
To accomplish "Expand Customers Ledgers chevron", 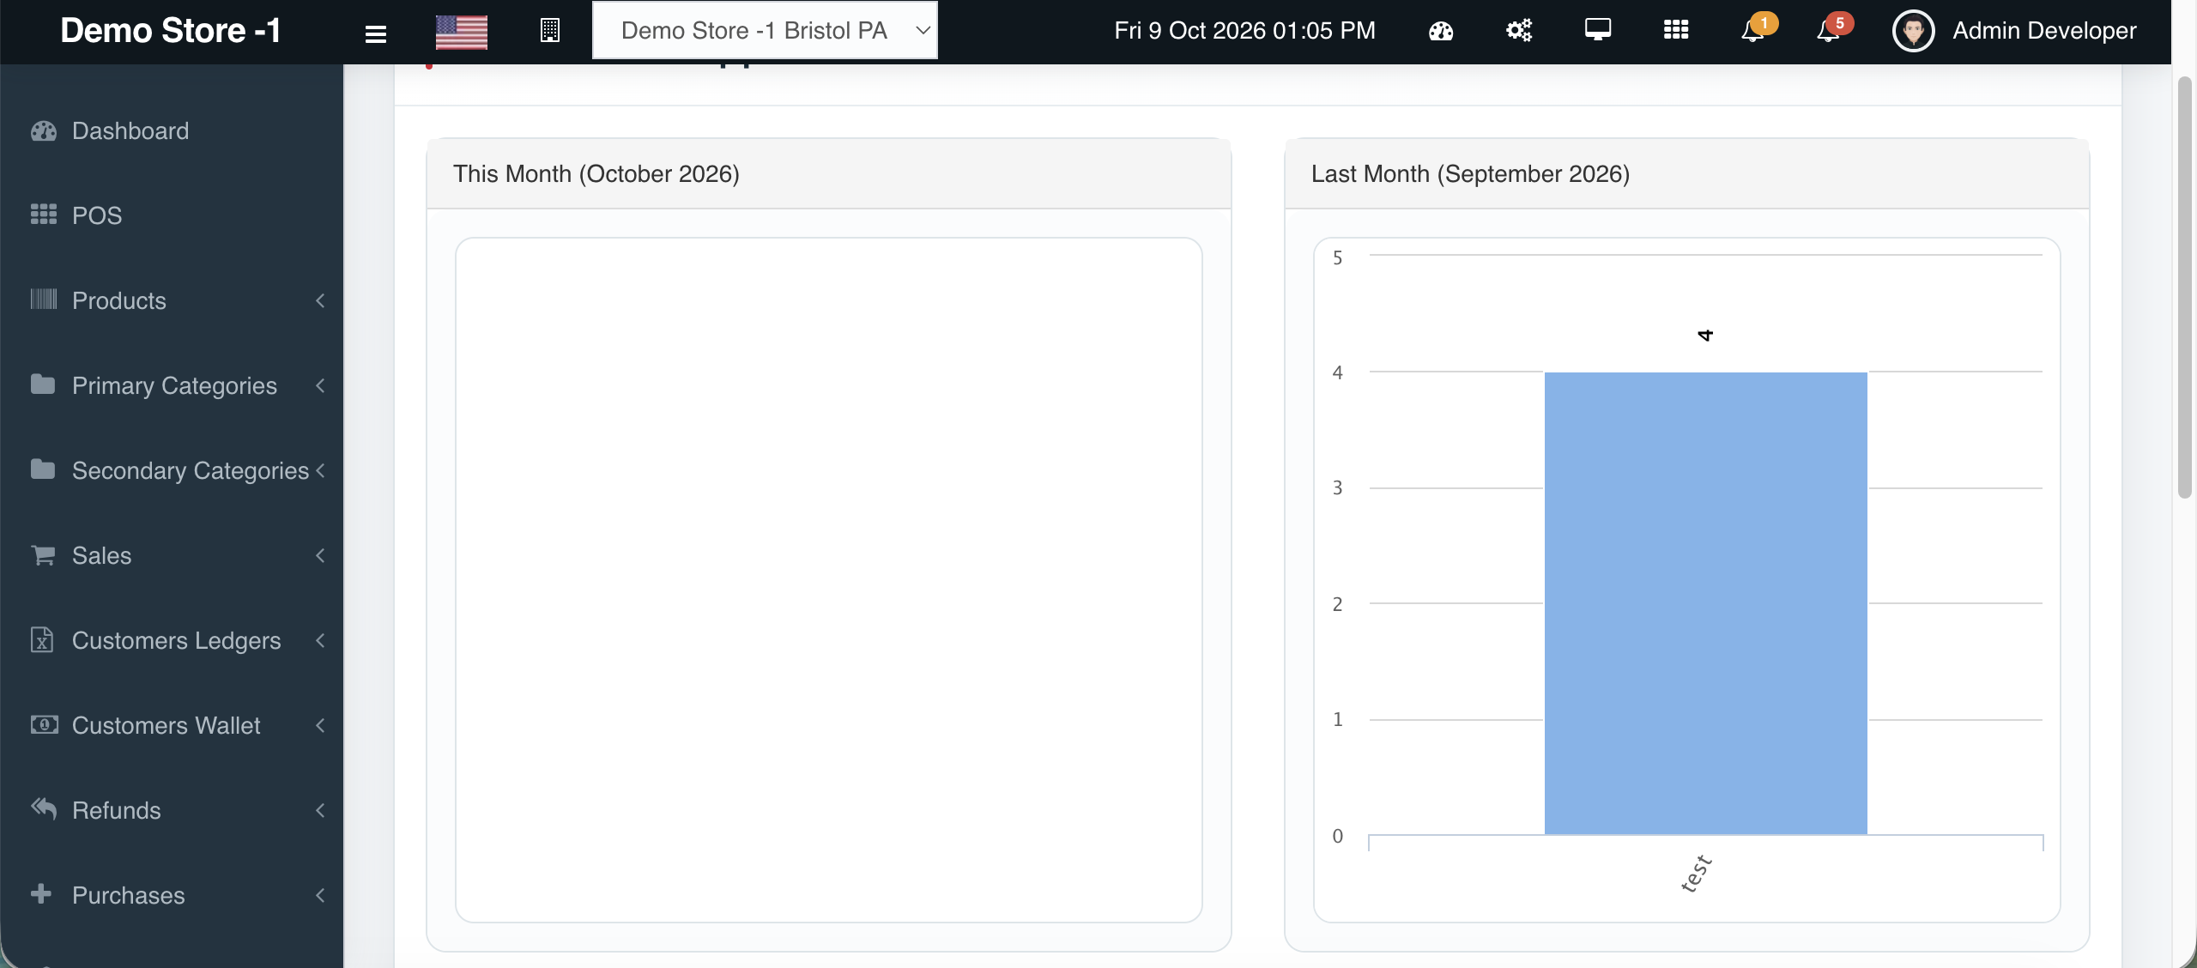I will (320, 640).
